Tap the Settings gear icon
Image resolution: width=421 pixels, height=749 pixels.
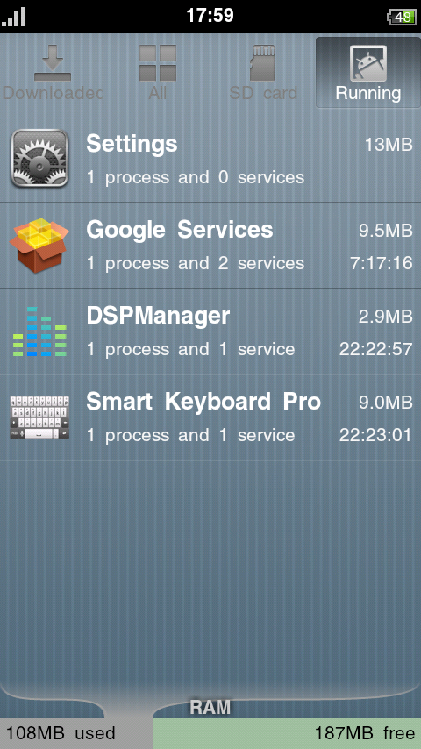tap(39, 159)
